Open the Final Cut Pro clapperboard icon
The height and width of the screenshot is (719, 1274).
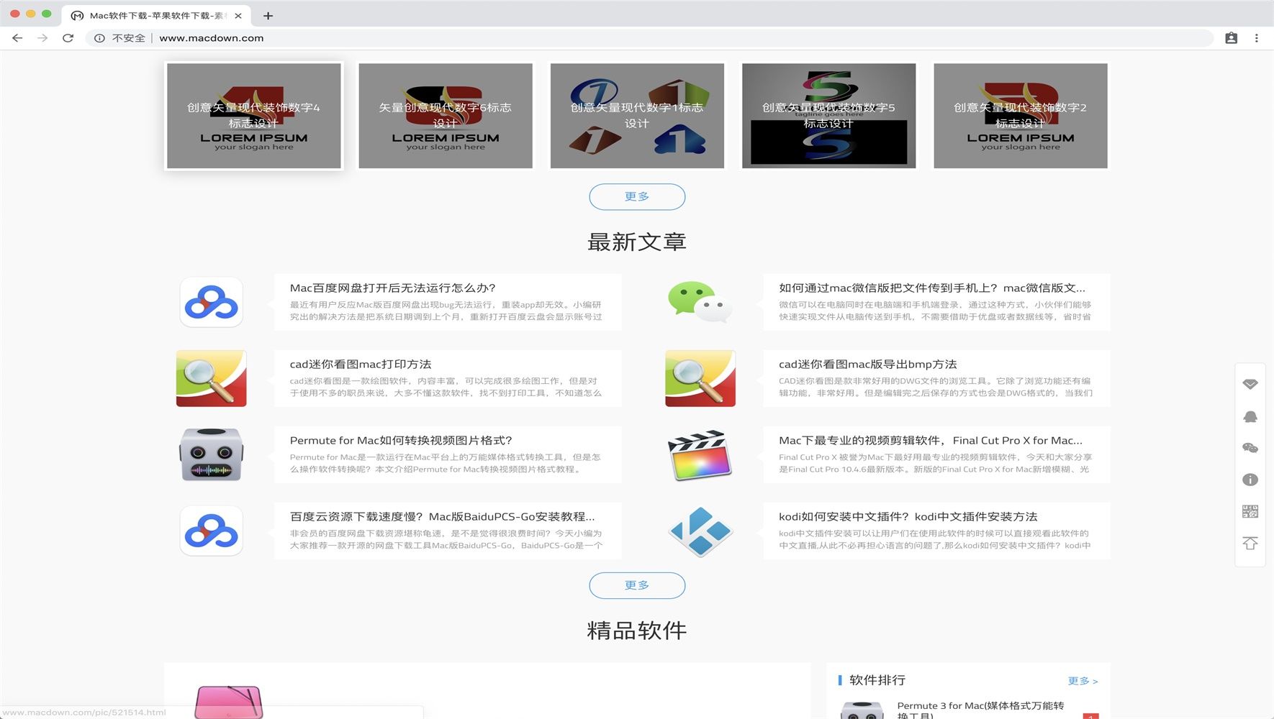(699, 454)
